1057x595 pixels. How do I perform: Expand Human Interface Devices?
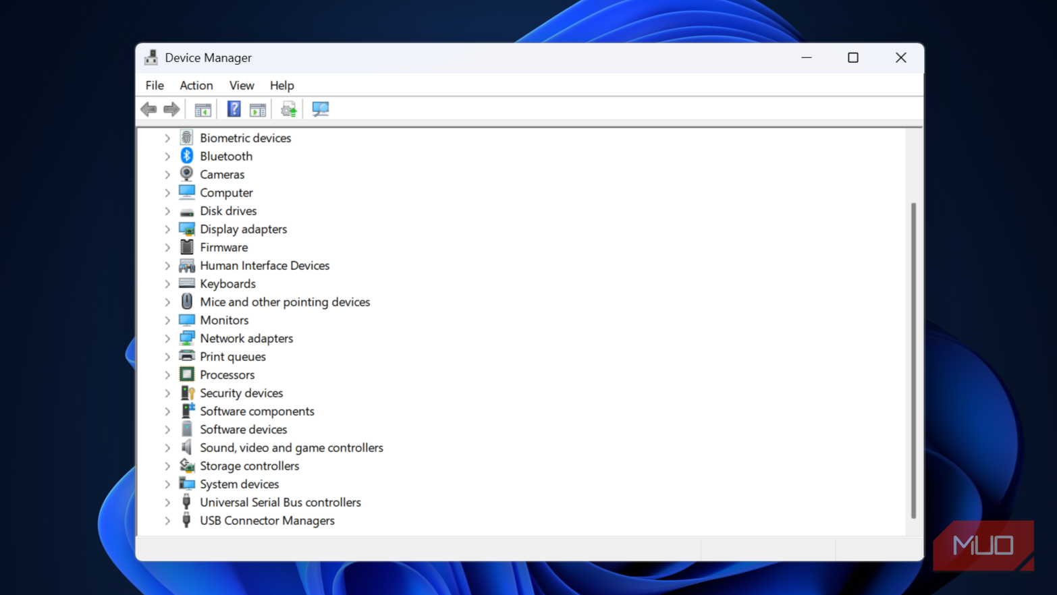[167, 266]
